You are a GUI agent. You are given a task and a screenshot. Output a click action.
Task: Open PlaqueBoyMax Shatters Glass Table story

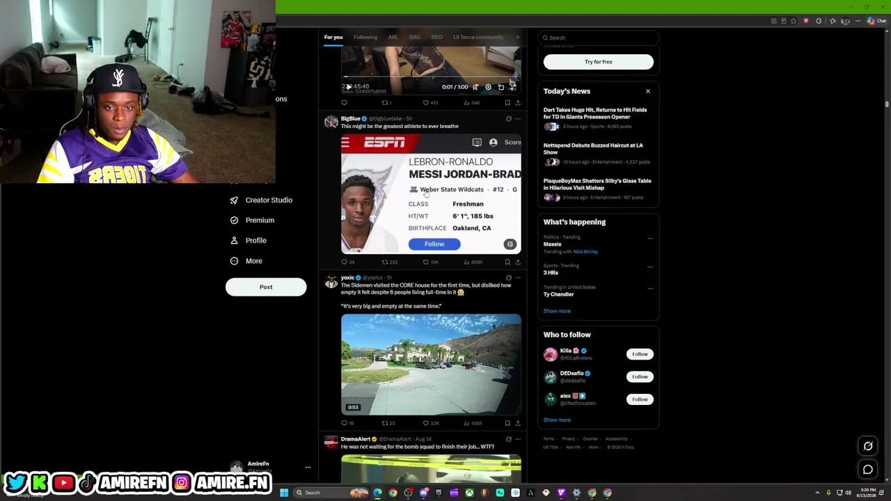(x=597, y=189)
